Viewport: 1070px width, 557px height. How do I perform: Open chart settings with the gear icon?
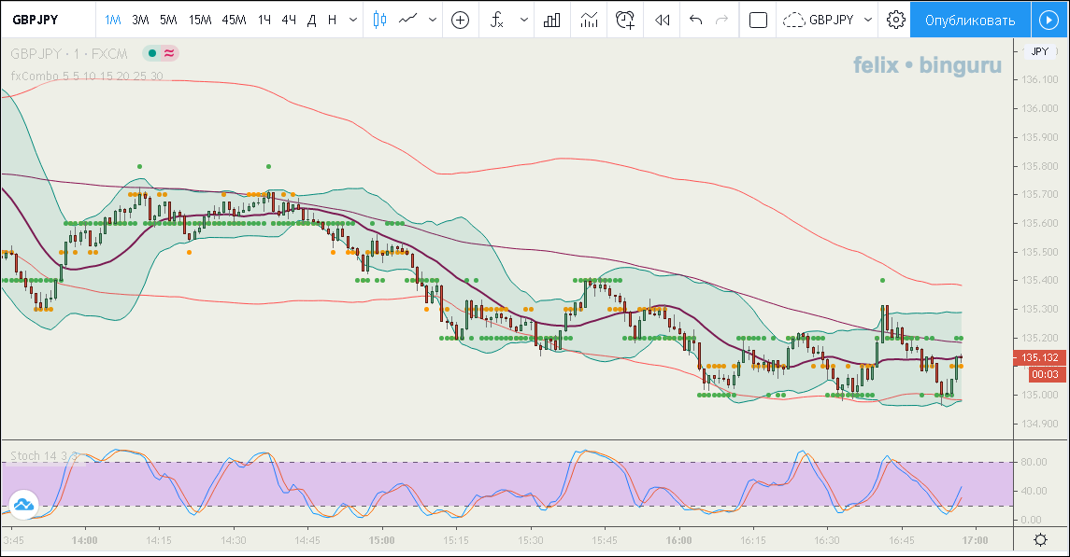point(895,20)
